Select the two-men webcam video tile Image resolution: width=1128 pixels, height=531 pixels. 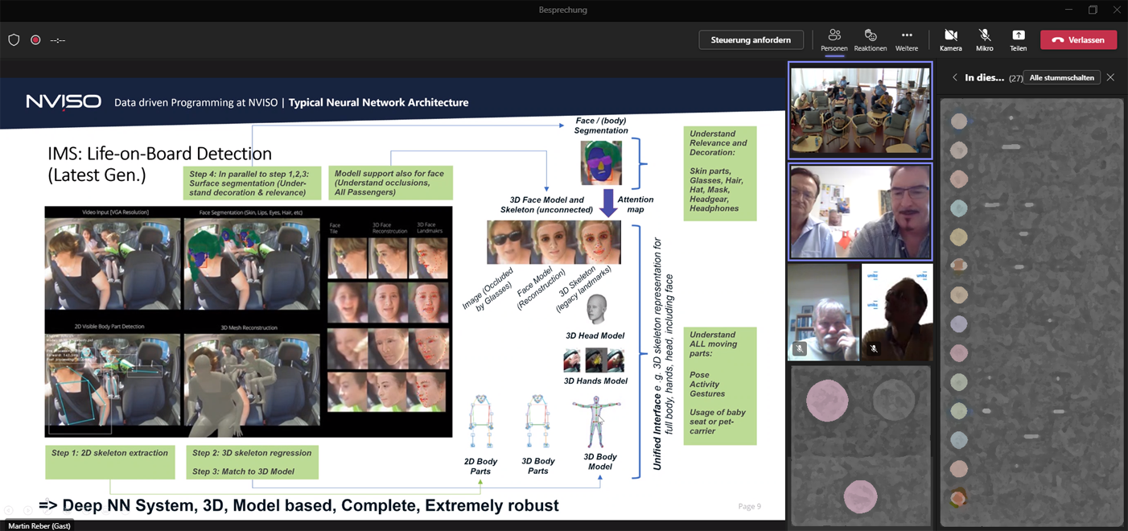(860, 212)
